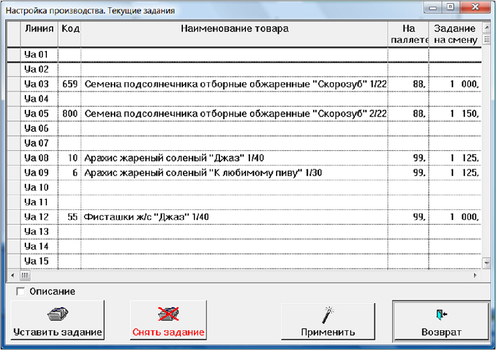Close the Настройка производства window
The height and width of the screenshot is (350, 496).
coord(475,6)
